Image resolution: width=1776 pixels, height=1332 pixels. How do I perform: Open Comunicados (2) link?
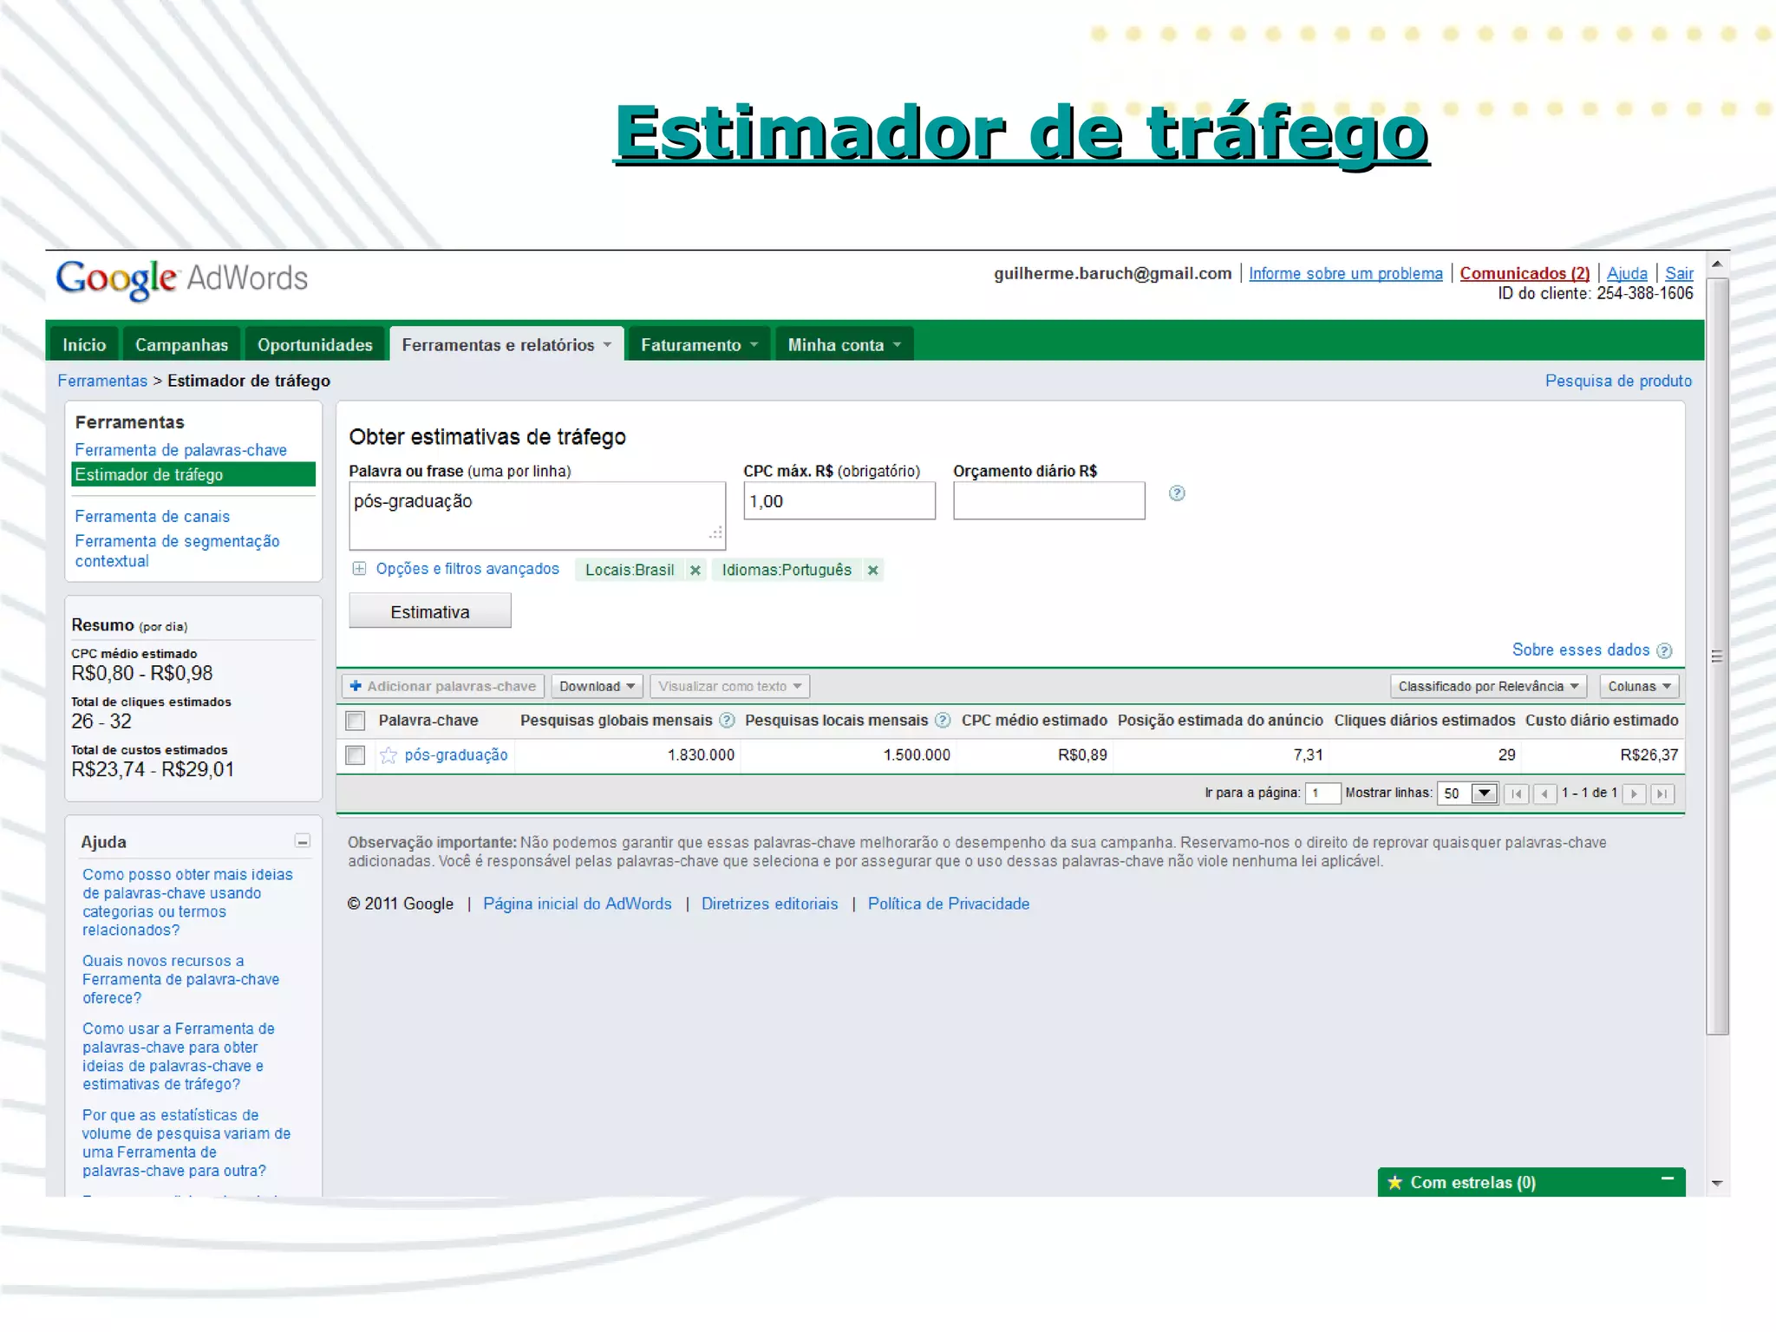1525,274
